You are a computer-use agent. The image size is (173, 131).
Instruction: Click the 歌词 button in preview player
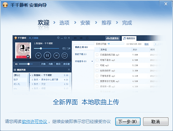(x=58, y=64)
